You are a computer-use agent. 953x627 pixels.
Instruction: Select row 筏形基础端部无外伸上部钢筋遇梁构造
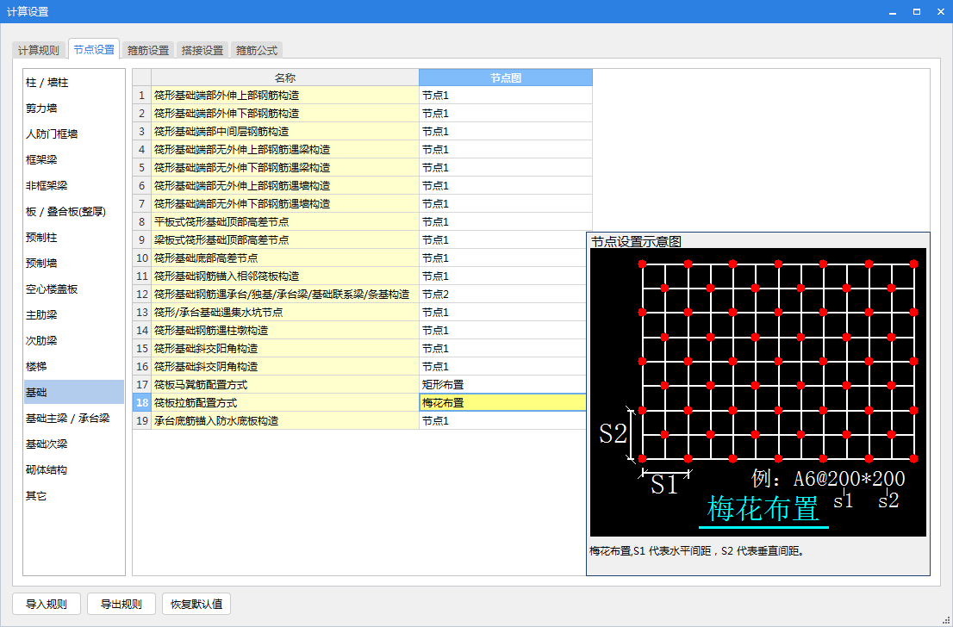pos(285,150)
